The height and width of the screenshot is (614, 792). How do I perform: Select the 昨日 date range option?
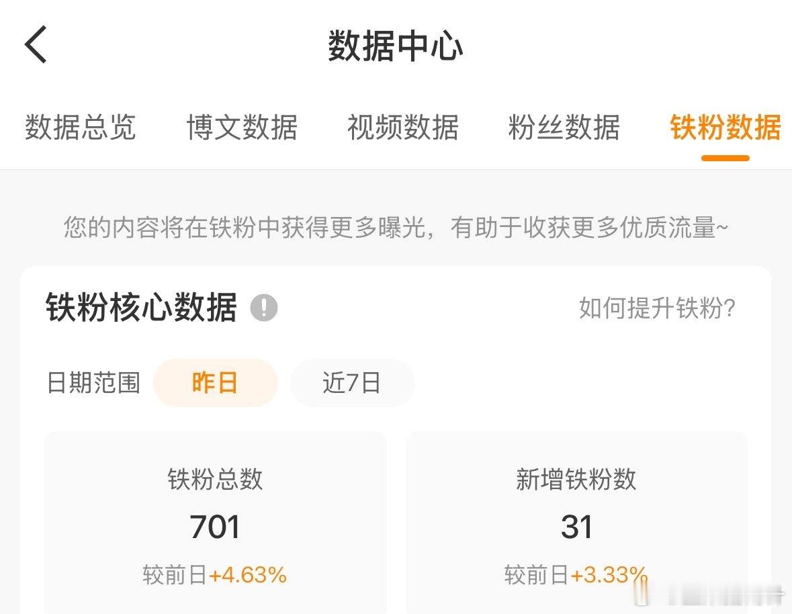[x=216, y=383]
